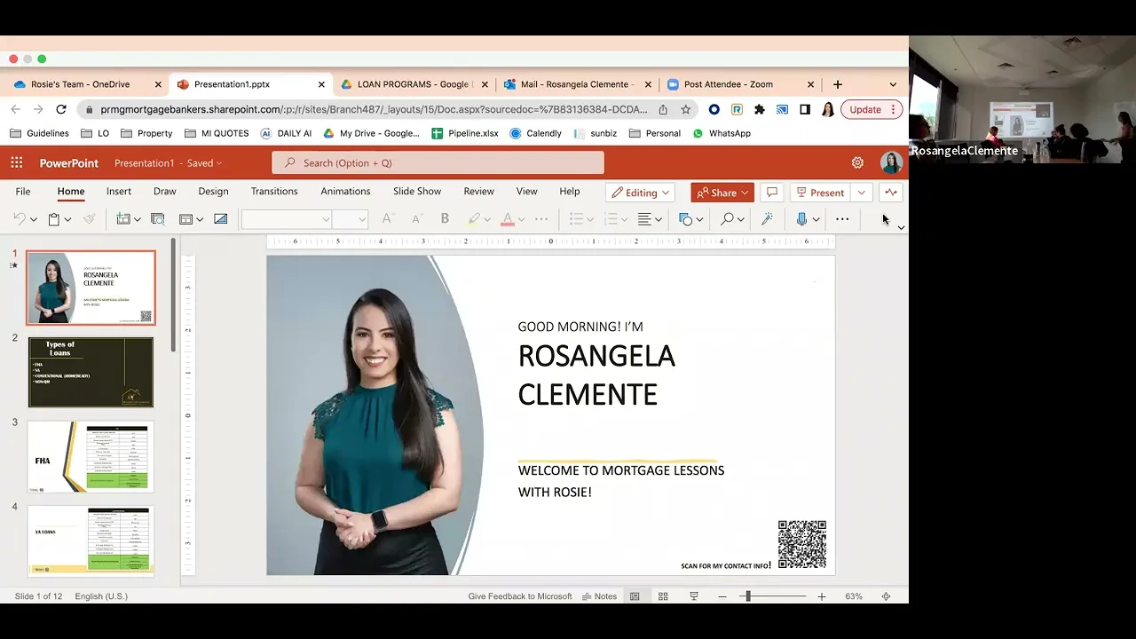The image size is (1136, 639).
Task: Open more font options ellipsis
Action: pyautogui.click(x=541, y=219)
